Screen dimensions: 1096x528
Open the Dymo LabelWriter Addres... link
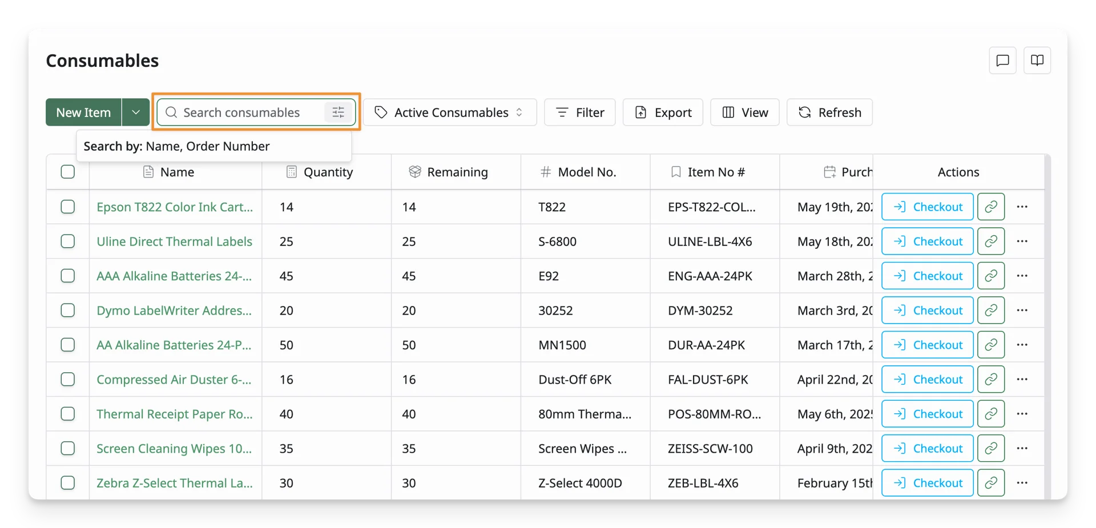pos(174,311)
